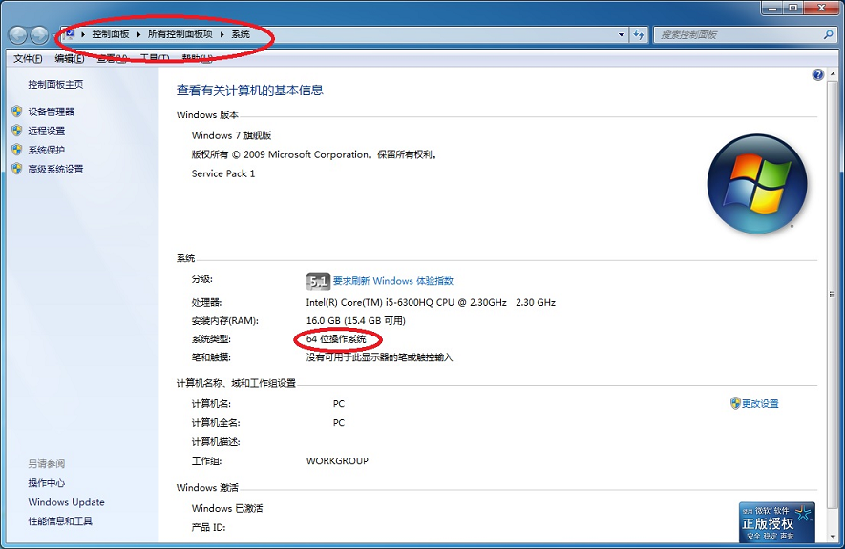
Task: Click the Windows Experience Index 5.1 score badge
Action: point(317,281)
